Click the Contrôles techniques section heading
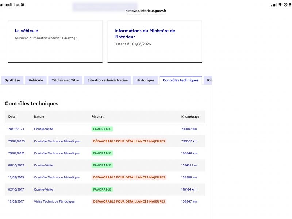 click(x=31, y=104)
